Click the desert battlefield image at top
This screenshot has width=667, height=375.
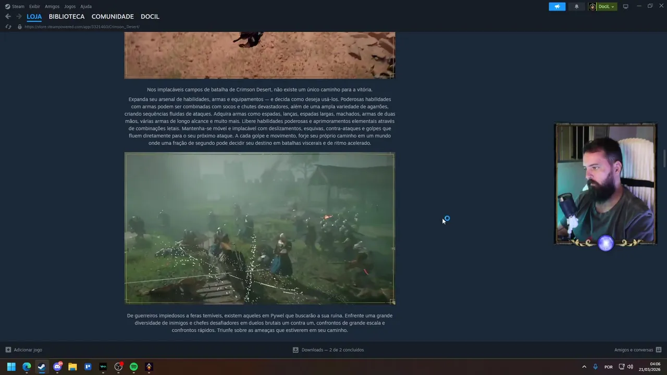(260, 55)
